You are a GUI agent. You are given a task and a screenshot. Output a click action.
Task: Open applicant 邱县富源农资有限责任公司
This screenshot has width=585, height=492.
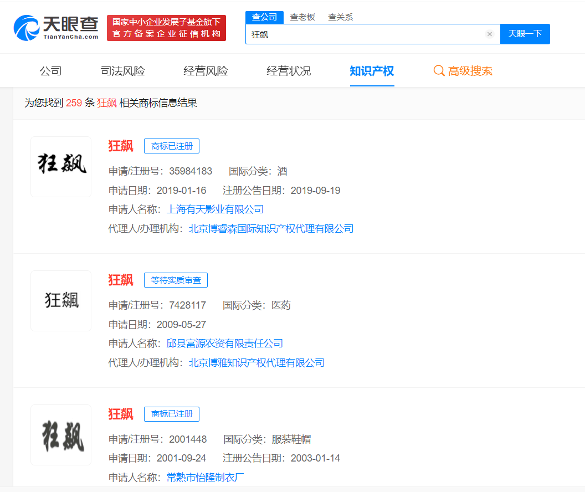(x=224, y=344)
